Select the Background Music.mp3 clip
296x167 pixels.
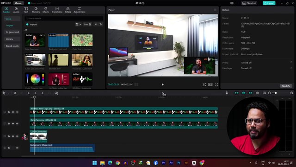62,148
